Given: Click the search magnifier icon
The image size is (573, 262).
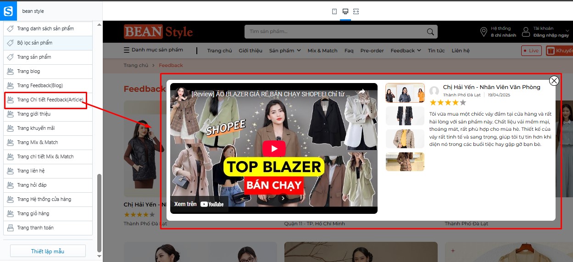Looking at the screenshot, I should (430, 32).
